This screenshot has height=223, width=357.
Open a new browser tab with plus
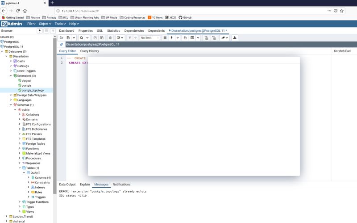point(52,3)
